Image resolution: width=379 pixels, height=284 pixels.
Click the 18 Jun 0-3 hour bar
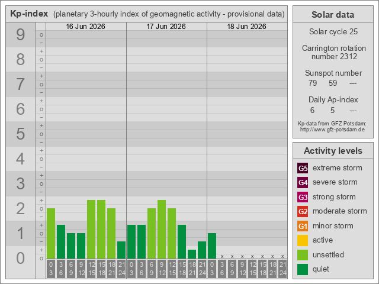212,246
